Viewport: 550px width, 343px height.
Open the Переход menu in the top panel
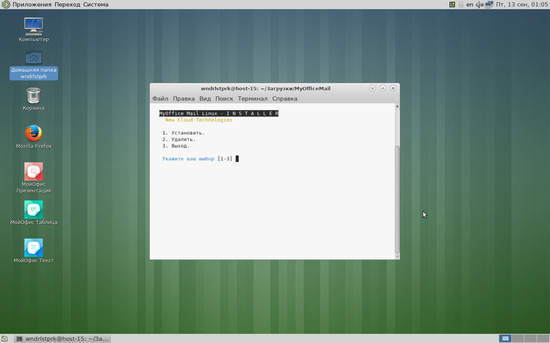[68, 5]
